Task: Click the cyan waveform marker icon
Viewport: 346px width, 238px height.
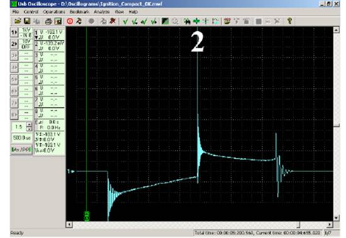Action: click(215, 21)
